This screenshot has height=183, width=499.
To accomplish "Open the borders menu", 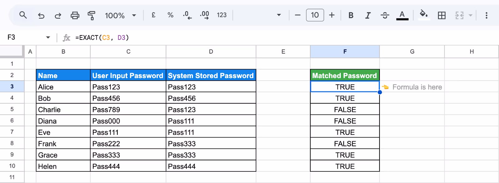I will (442, 15).
